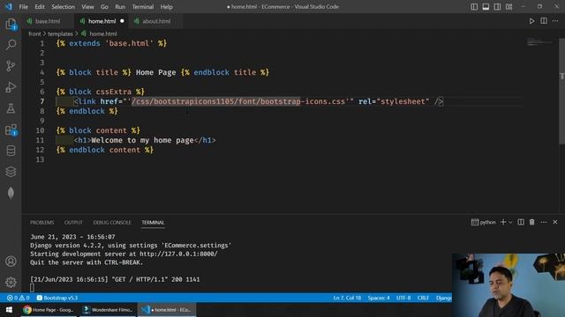
Task: Open the File menu
Action: (24, 7)
